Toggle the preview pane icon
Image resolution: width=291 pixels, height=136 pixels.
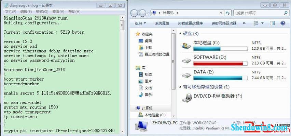coord(272,23)
